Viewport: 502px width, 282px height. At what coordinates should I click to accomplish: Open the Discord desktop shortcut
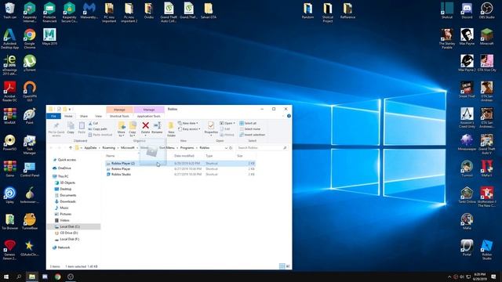467,11
